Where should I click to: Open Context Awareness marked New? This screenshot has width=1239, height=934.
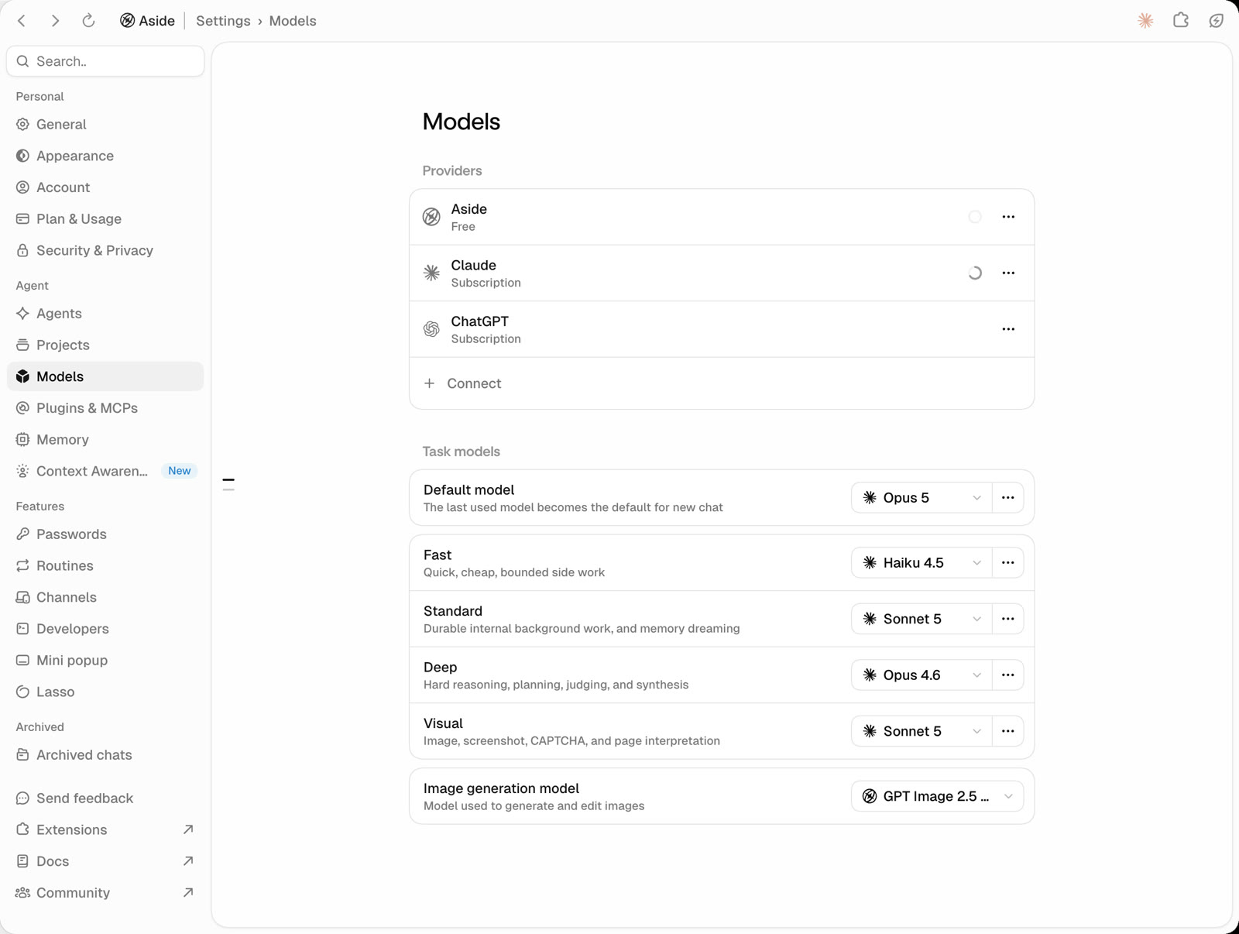[105, 471]
